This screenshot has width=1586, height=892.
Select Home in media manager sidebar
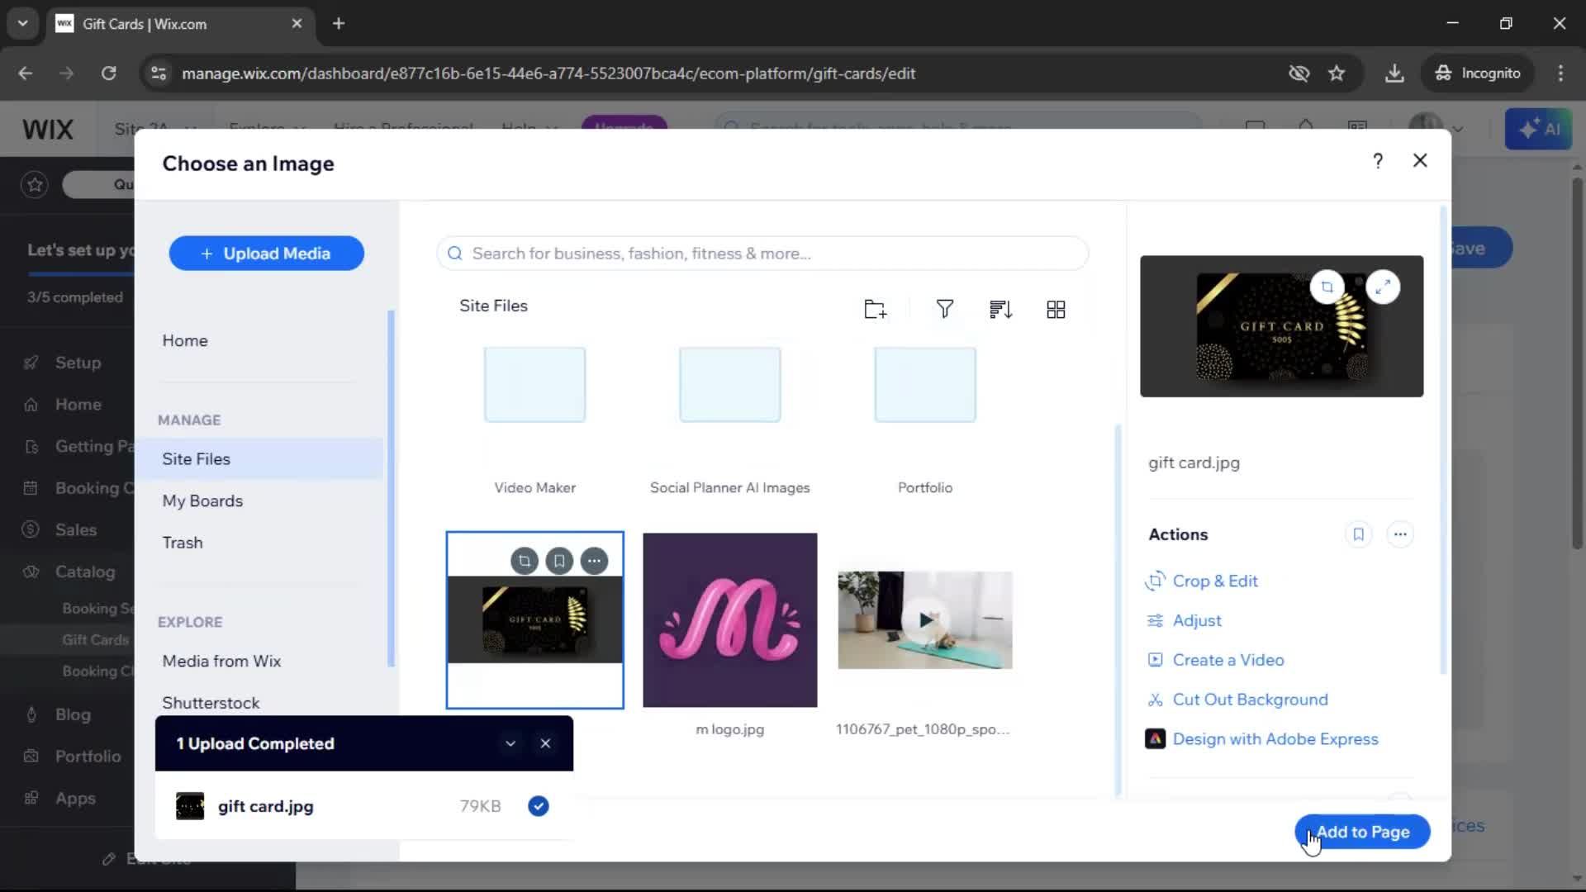[x=185, y=340]
